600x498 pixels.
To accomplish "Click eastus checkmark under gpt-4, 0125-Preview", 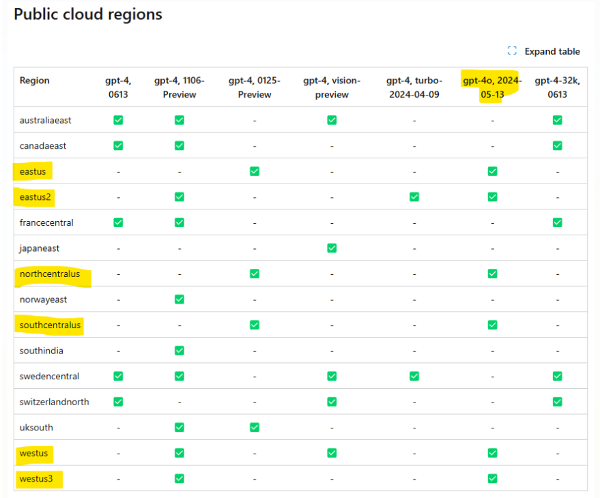I will tap(255, 171).
